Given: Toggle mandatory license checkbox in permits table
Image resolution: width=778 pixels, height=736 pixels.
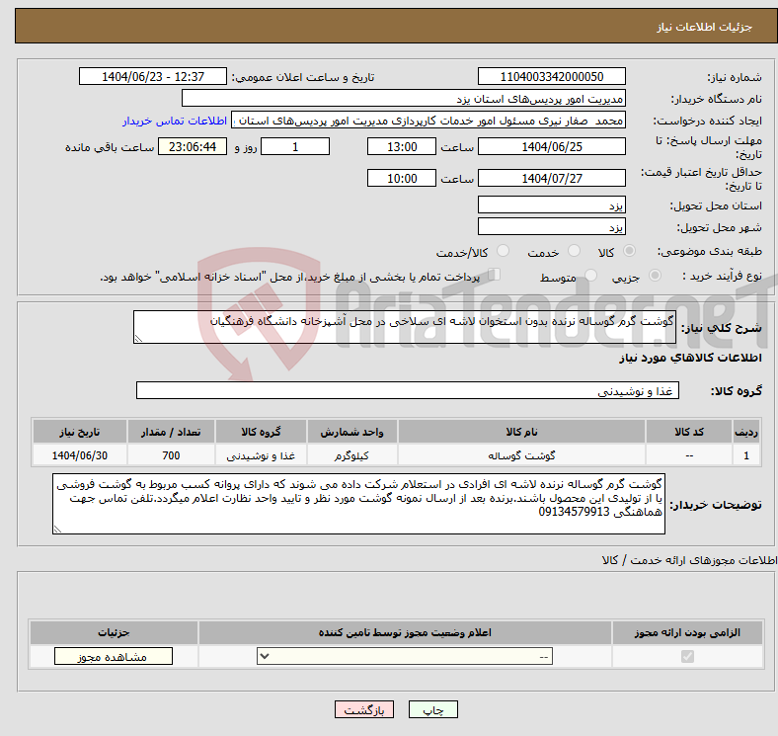Looking at the screenshot, I should tap(687, 657).
